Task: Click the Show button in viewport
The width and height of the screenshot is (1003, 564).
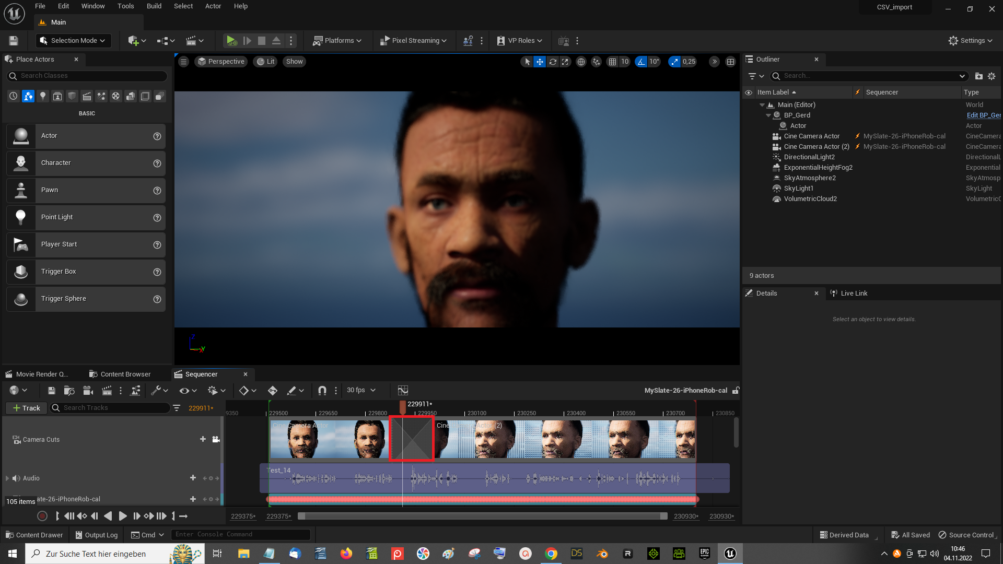Action: pos(295,62)
